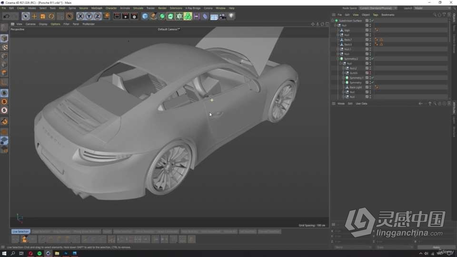
Task: Click Render to Picture Viewer icon
Action: (126, 16)
